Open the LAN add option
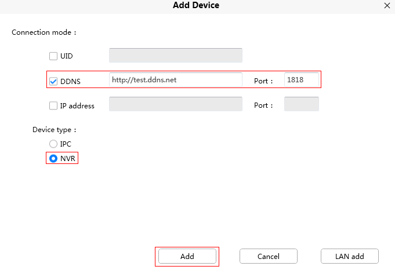395x270 pixels. (x=349, y=256)
